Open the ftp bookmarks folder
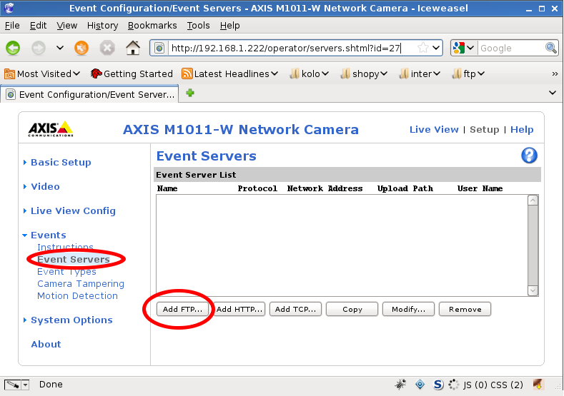The image size is (564, 396). coord(468,74)
